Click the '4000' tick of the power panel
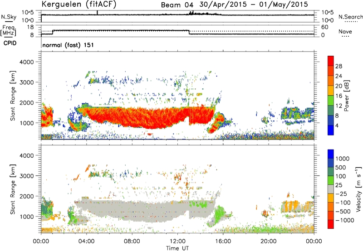The width and height of the screenshot is (363, 251). [27, 62]
